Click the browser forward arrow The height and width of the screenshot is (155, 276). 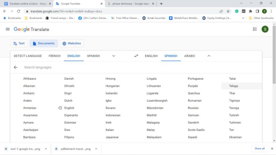(x=12, y=11)
